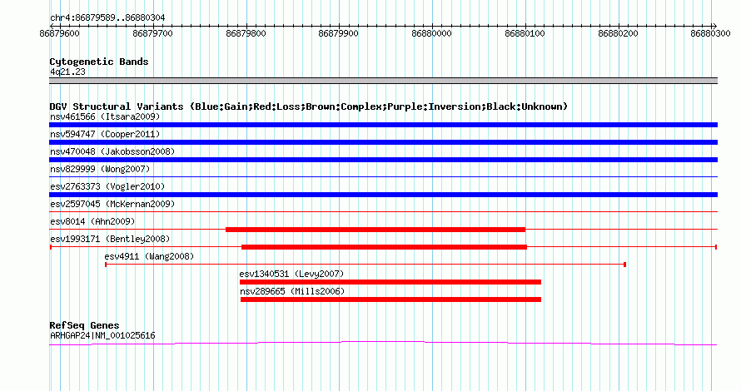741x391 pixels.
Task: Click ruler position 86880300
Action: click(710, 33)
